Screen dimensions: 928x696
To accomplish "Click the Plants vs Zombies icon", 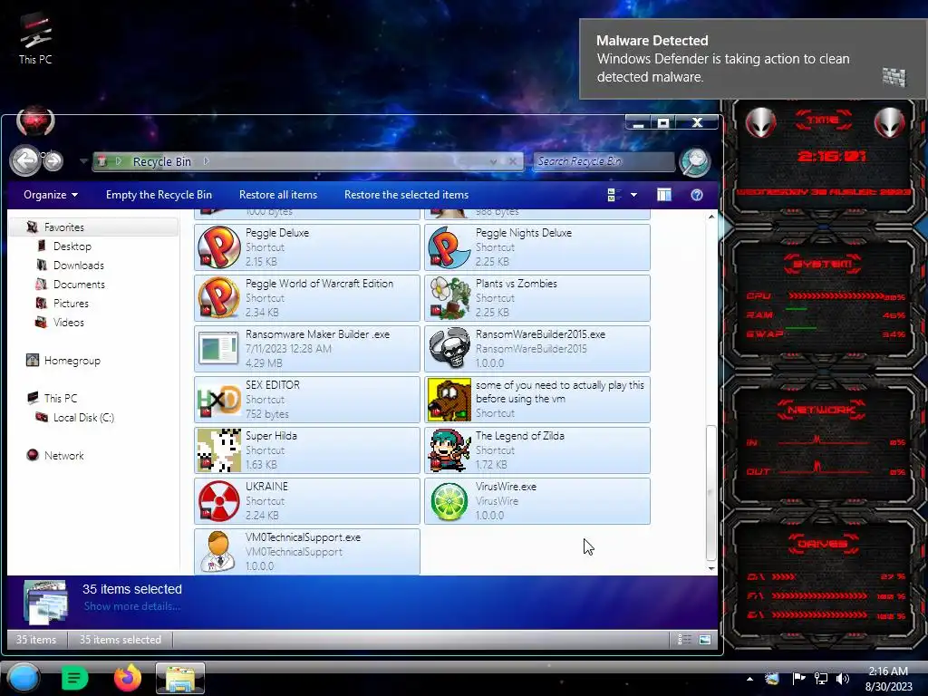I will coord(449,297).
